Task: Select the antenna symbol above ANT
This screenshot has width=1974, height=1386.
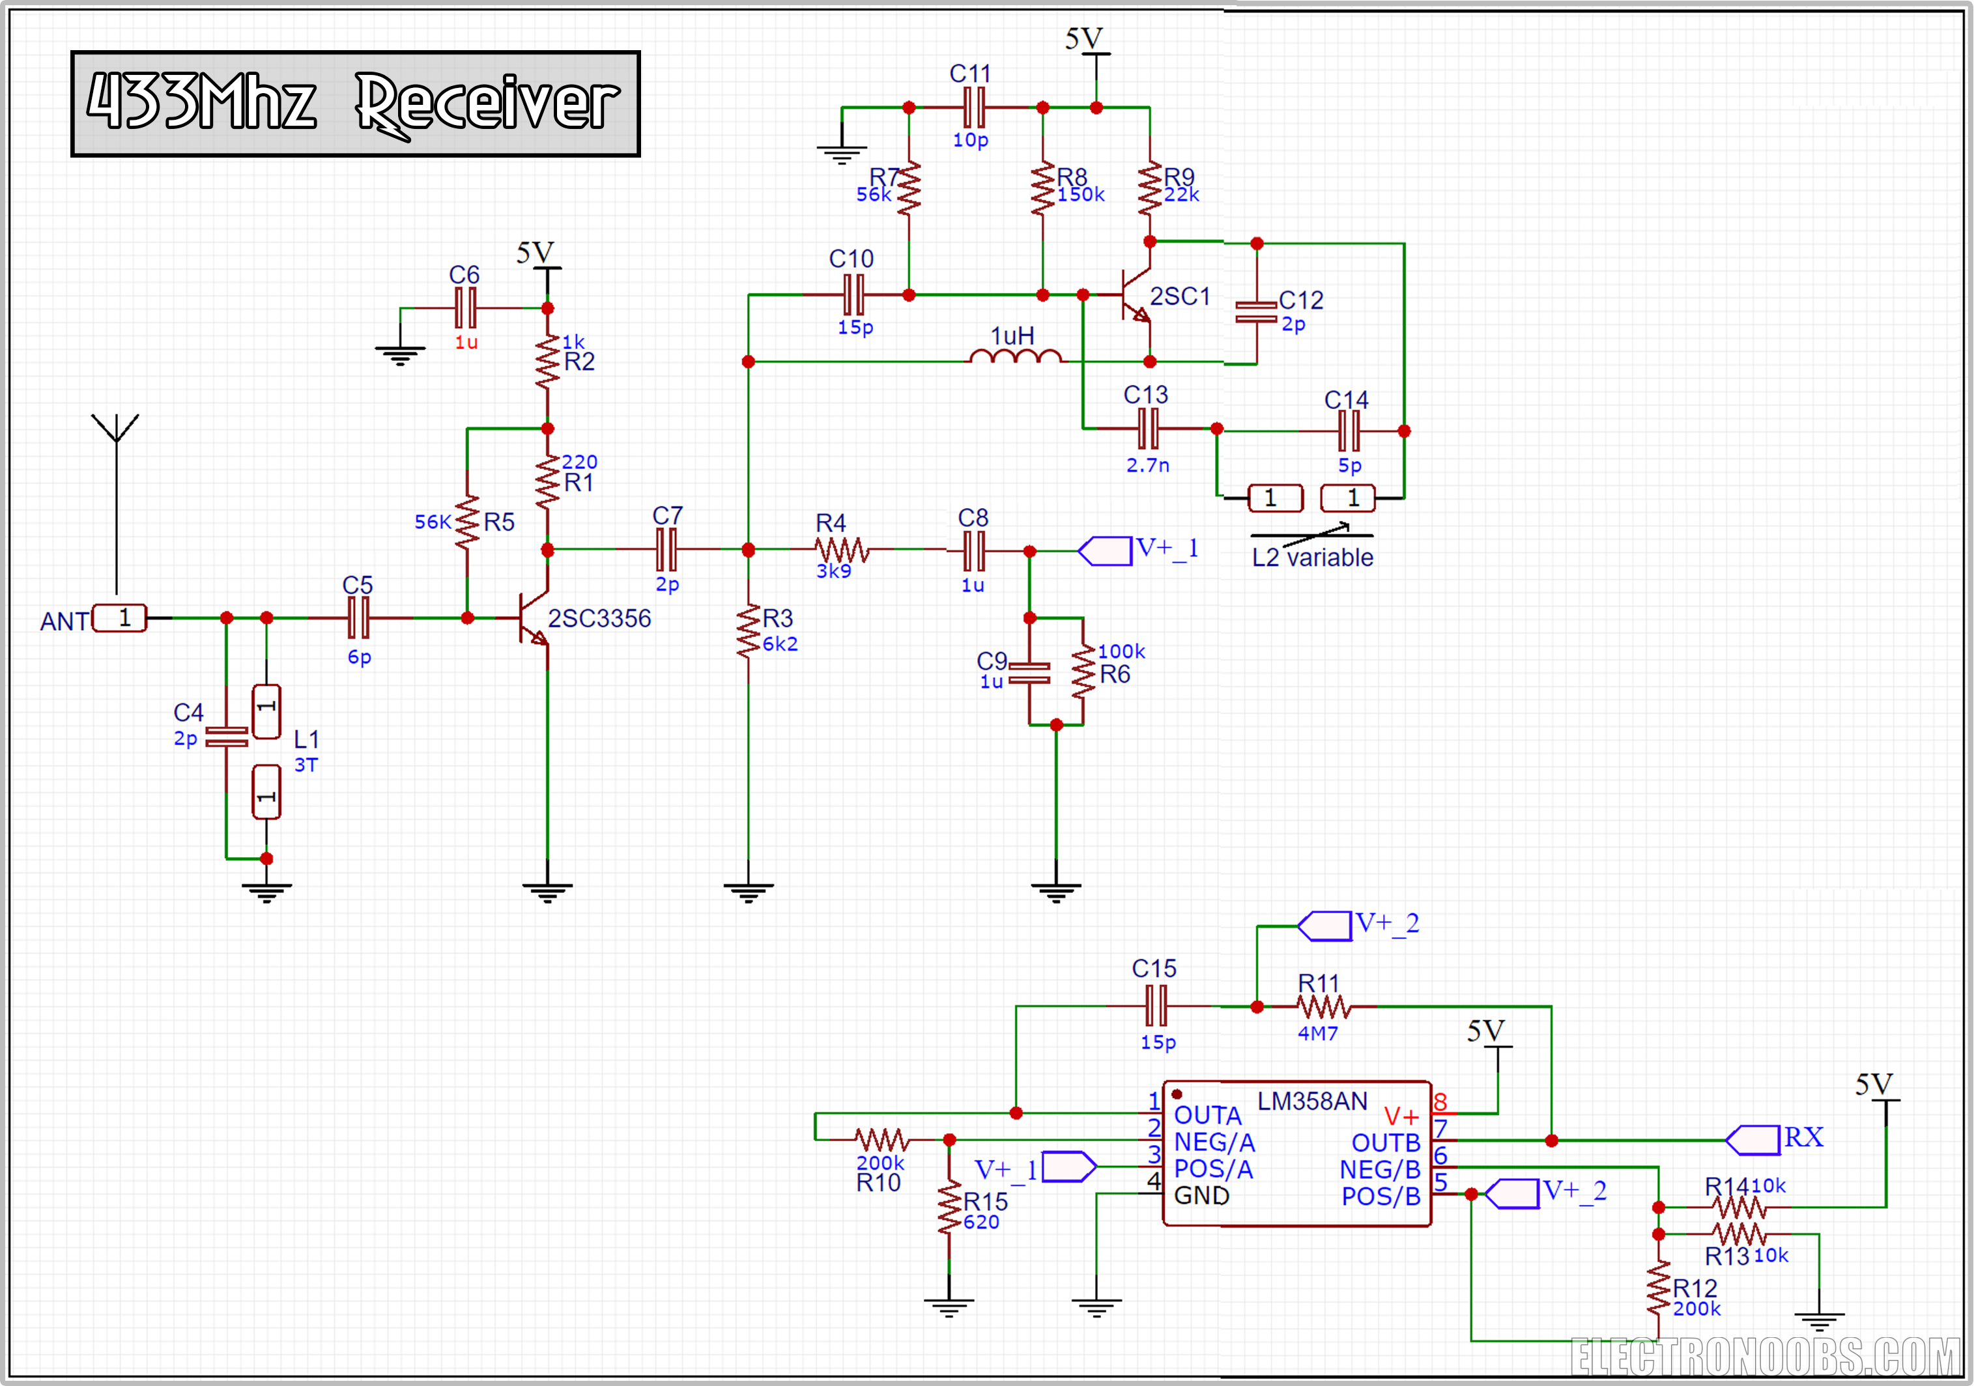Action: [116, 503]
